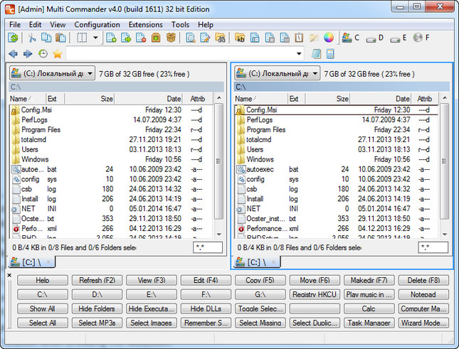The height and width of the screenshot is (349, 459).
Task: Open the View menu
Action: point(58,25)
